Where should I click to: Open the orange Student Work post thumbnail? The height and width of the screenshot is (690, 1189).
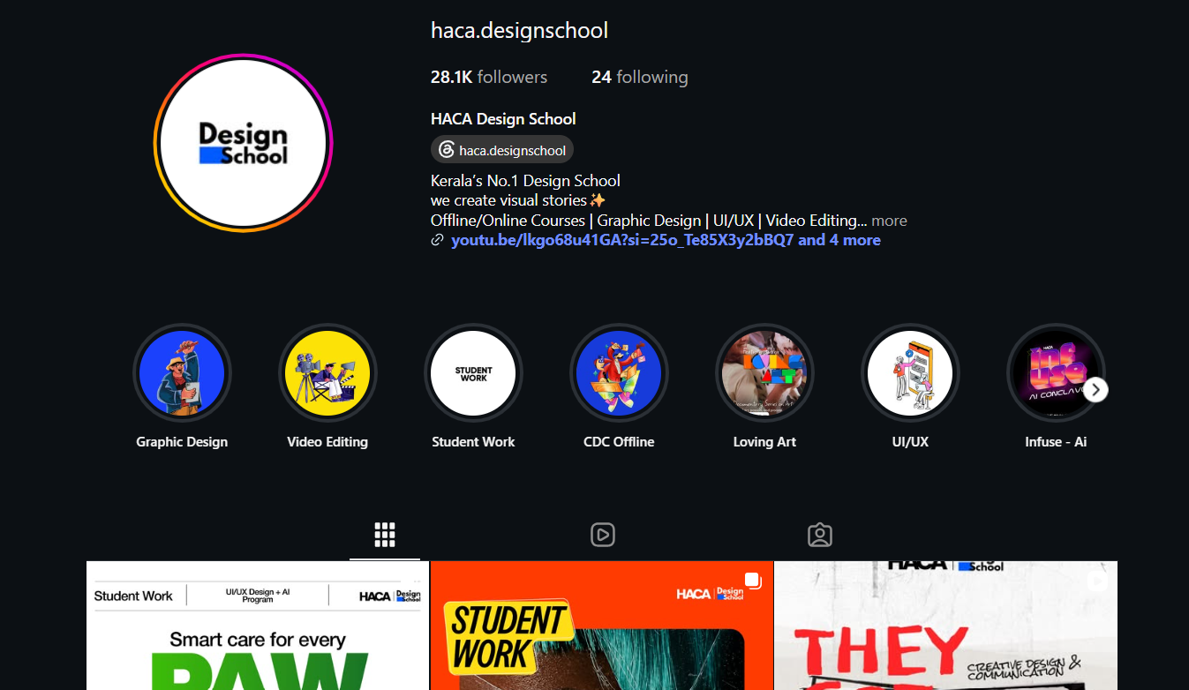[x=602, y=626]
